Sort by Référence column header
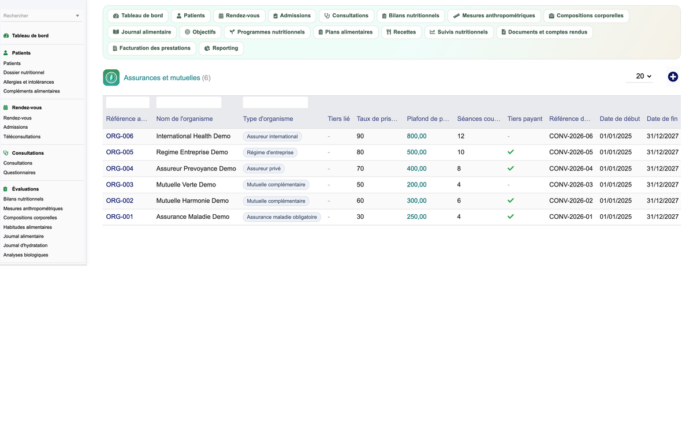This screenshot has width=693, height=429. pyautogui.click(x=126, y=119)
